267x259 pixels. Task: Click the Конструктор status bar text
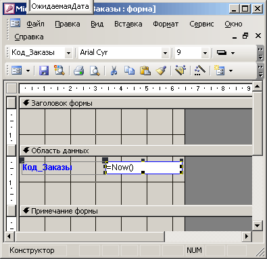coord(32,250)
